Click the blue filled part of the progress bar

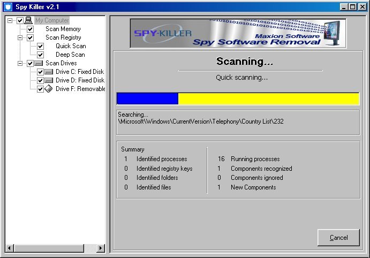[147, 98]
